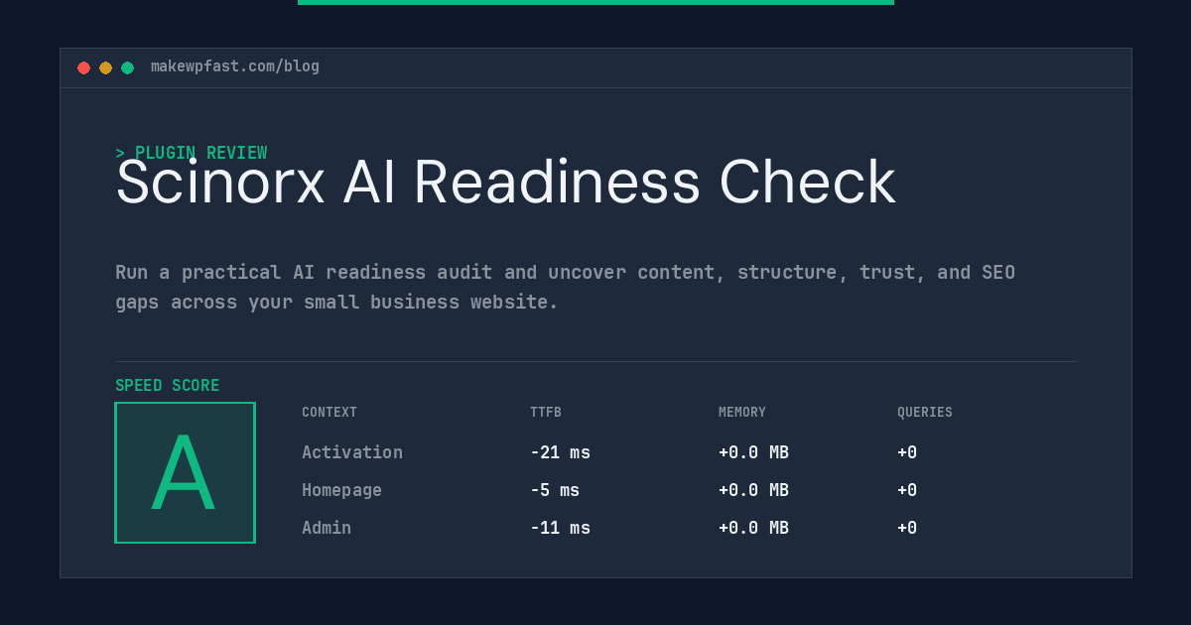This screenshot has height=625, width=1191.
Task: Click the -5 ms TTFB value
Action: click(x=555, y=490)
